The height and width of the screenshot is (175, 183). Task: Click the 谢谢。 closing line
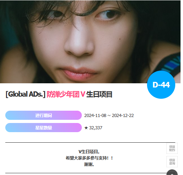tap(89, 164)
